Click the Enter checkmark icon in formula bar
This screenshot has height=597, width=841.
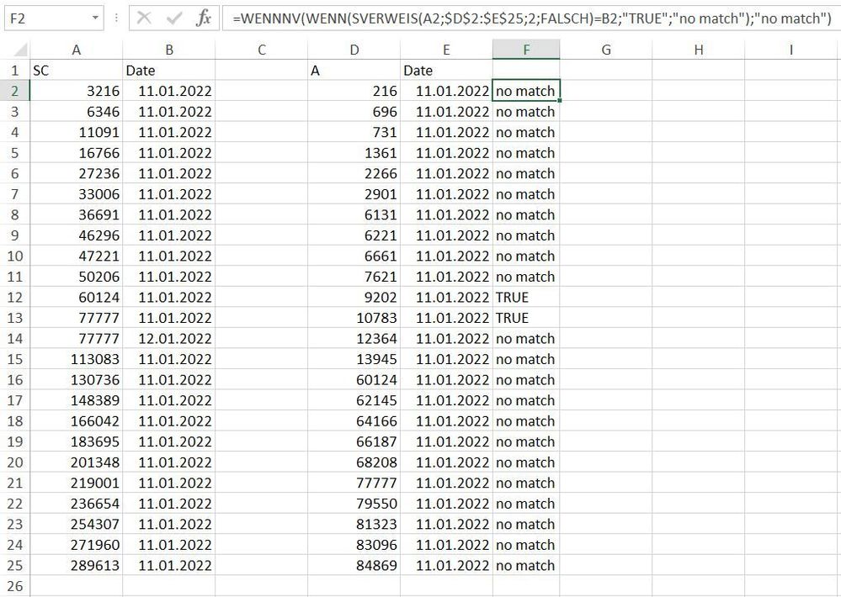(173, 18)
